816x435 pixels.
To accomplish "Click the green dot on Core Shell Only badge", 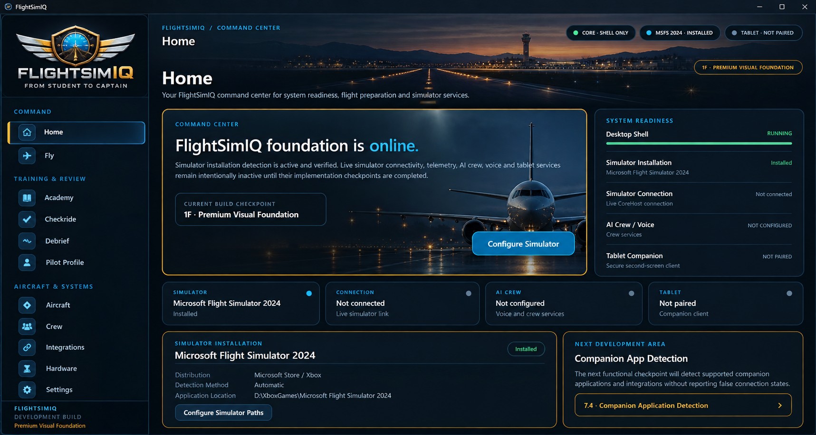I will coord(576,33).
